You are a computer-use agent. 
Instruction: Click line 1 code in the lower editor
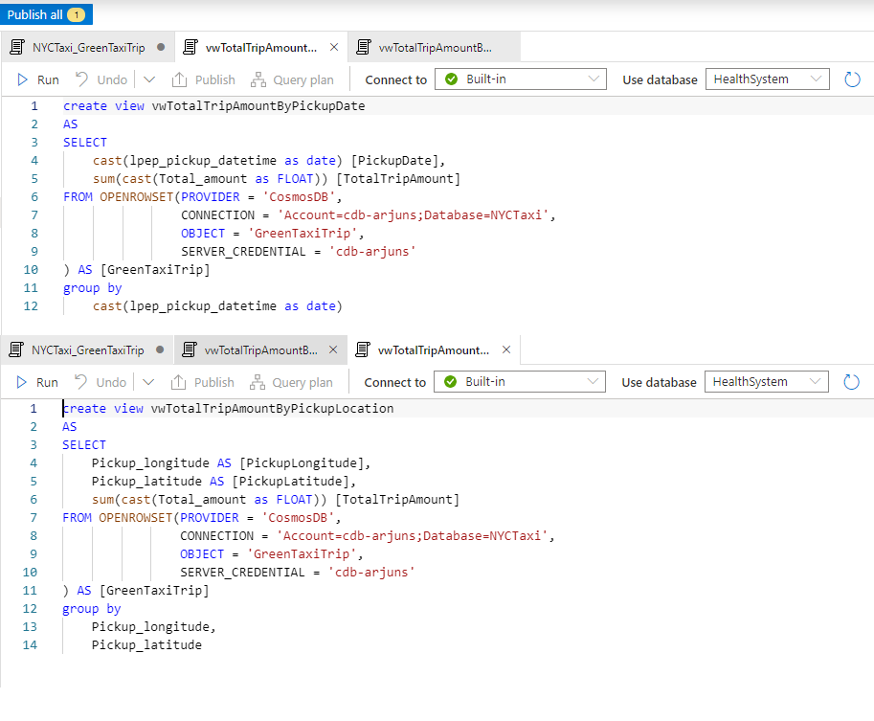(228, 409)
